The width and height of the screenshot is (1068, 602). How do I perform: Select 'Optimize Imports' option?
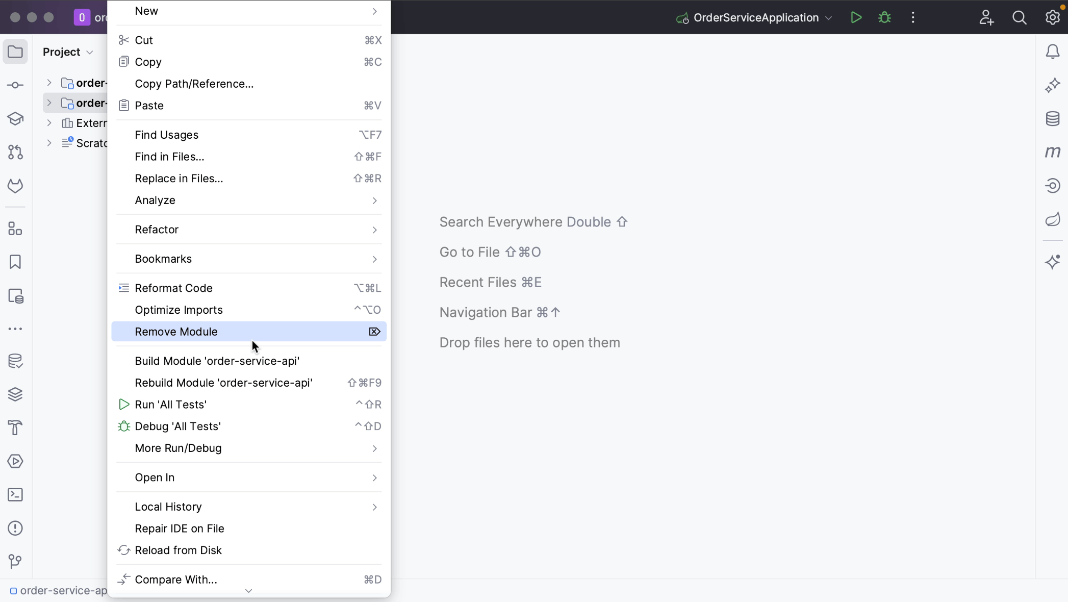[x=179, y=310]
